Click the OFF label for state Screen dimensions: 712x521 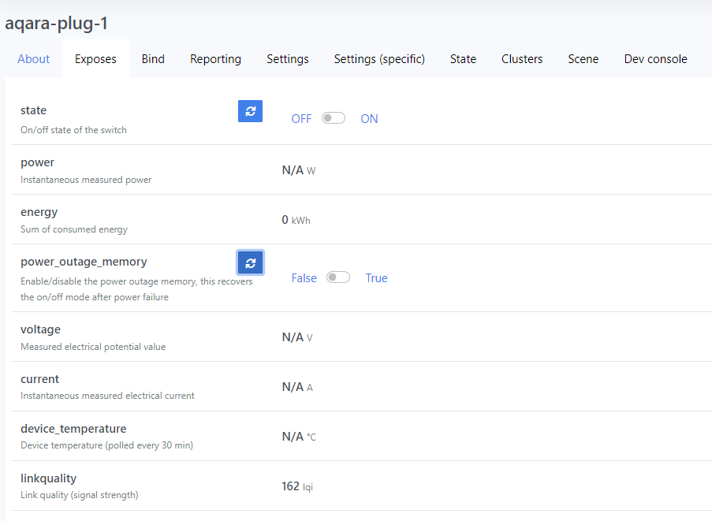[x=301, y=119]
